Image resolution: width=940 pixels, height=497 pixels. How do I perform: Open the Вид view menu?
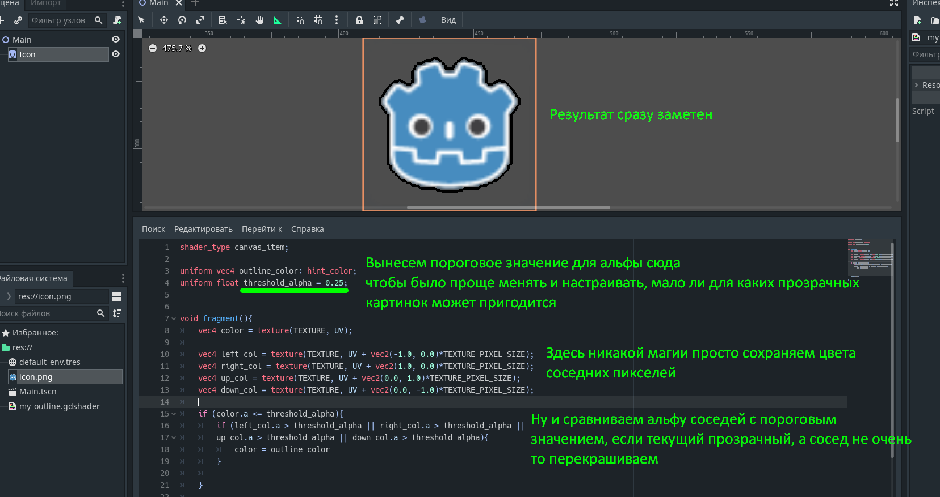point(448,20)
